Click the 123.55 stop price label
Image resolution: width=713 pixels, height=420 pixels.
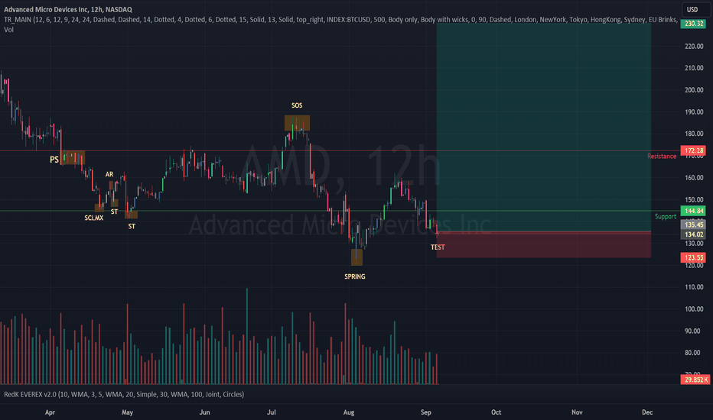[693, 257]
